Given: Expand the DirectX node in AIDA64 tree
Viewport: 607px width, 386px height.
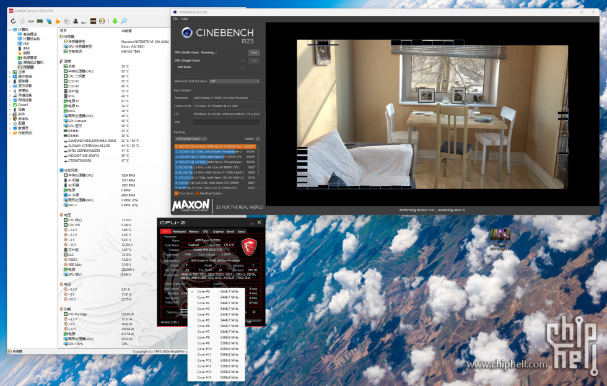Looking at the screenshot, I should point(10,105).
